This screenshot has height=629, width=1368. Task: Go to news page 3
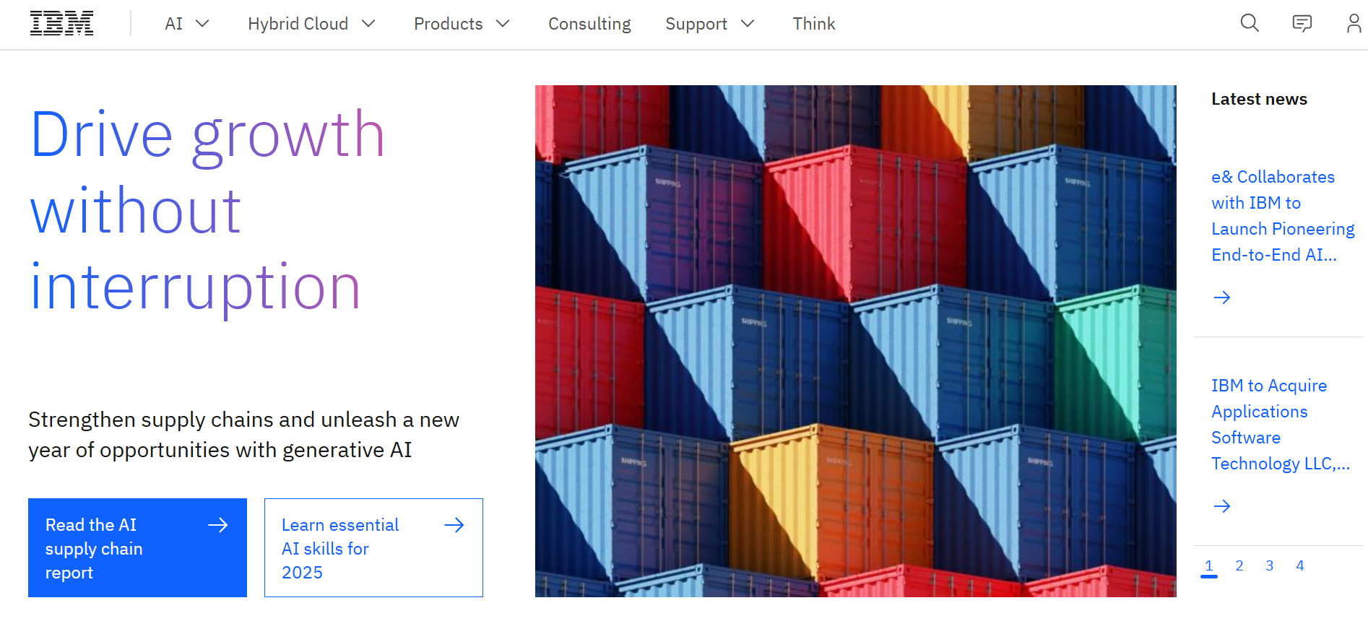[1270, 566]
